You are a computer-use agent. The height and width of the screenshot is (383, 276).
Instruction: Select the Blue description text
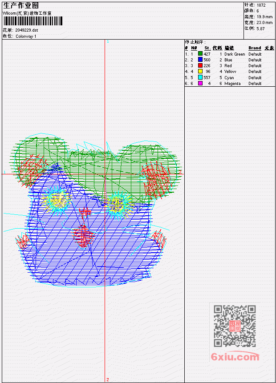click(228, 60)
